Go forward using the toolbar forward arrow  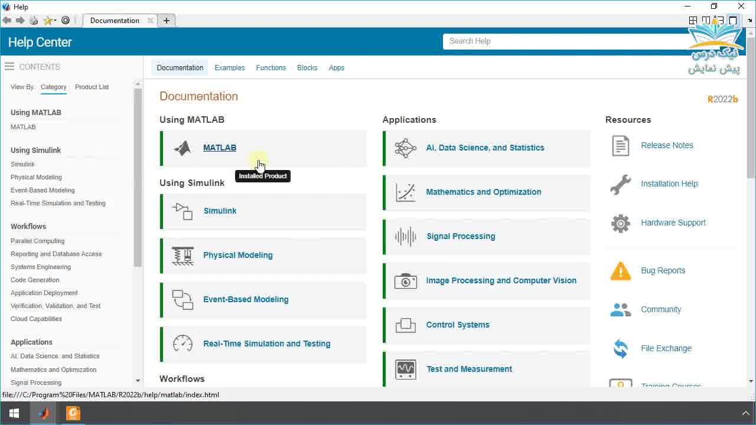[x=20, y=20]
